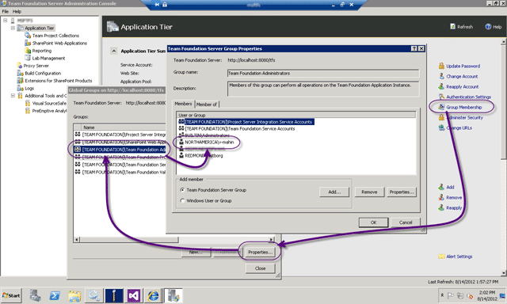Select Project Server Integration group in Global Groups
The width and height of the screenshot is (507, 304).
tap(120, 135)
